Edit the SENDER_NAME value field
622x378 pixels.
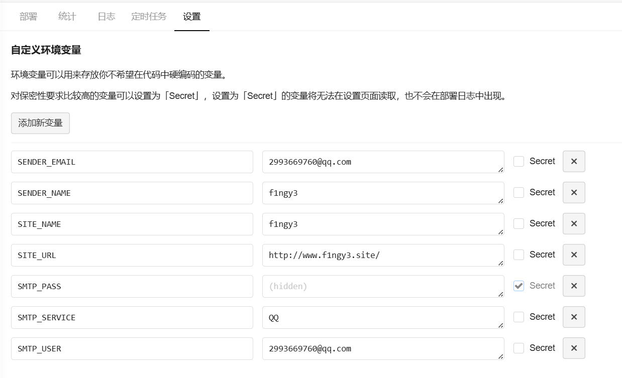coord(383,193)
